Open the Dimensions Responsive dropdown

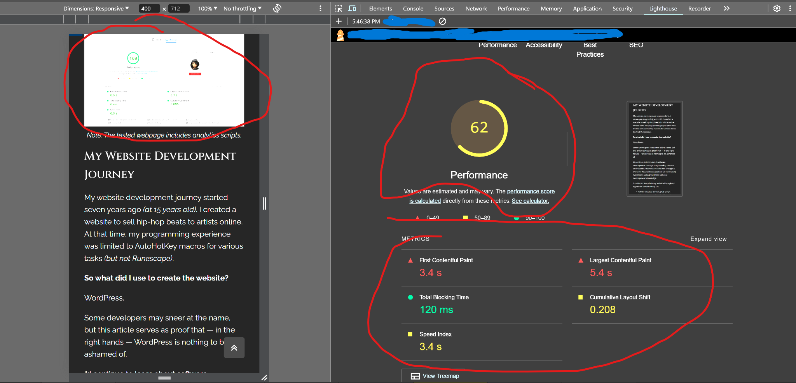(96, 9)
